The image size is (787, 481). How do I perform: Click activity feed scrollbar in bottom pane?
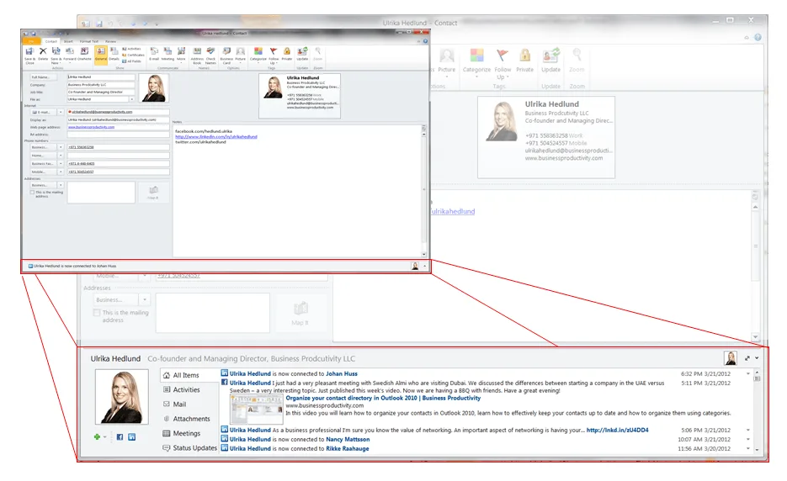757,411
